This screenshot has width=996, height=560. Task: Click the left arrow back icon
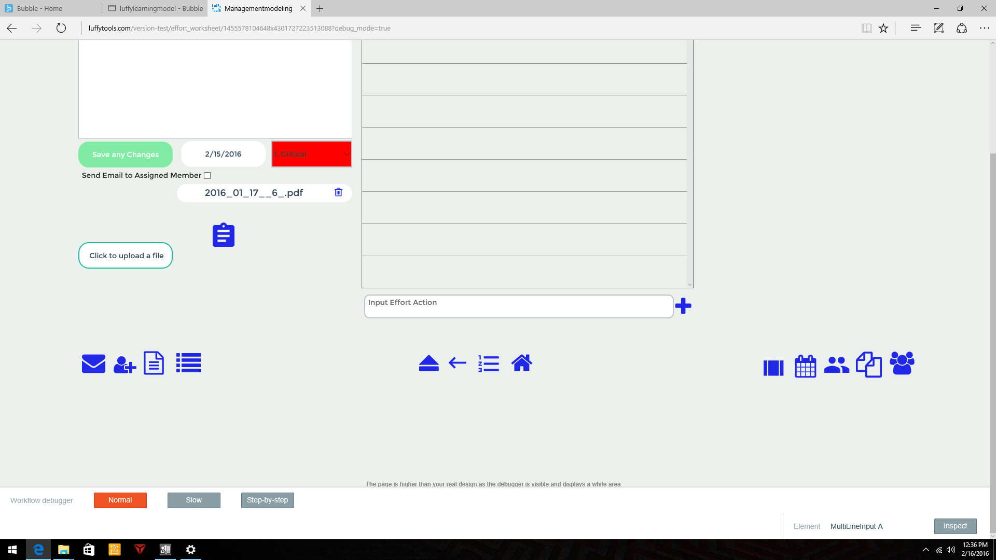click(457, 363)
